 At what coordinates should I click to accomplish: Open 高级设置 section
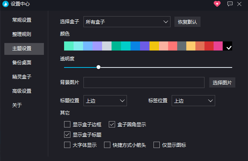[x=22, y=91]
